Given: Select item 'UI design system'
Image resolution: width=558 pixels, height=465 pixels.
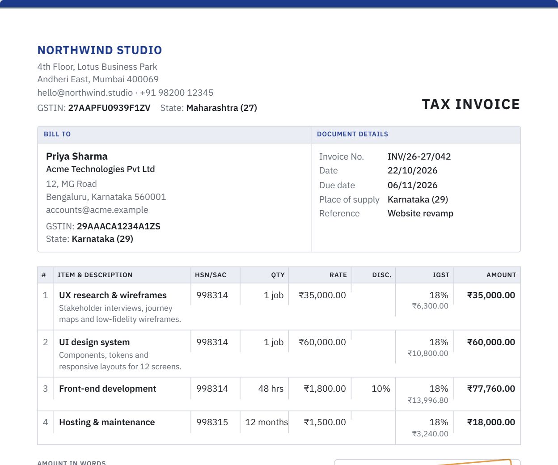Looking at the screenshot, I should [94, 342].
